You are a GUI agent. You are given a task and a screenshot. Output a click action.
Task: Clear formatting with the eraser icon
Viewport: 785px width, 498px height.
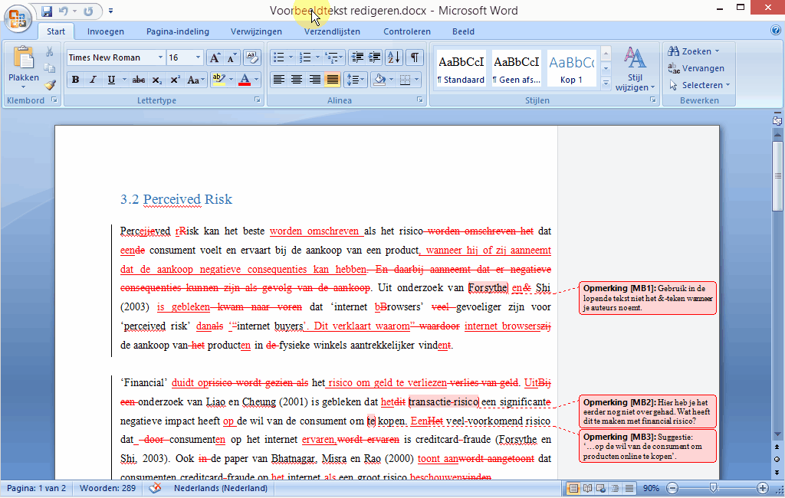point(251,57)
